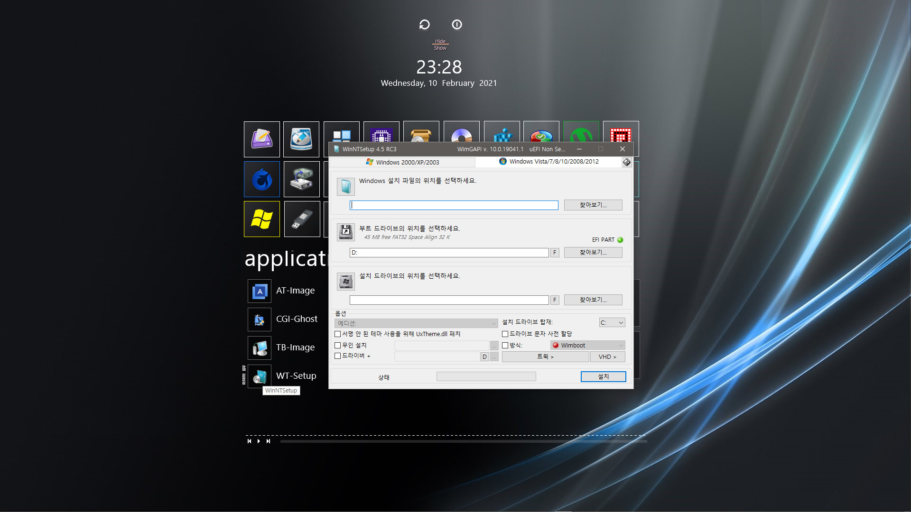Image resolution: width=911 pixels, height=512 pixels.
Task: Launch the red-blue pie checkmark tile
Action: [x=541, y=132]
